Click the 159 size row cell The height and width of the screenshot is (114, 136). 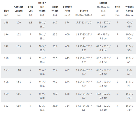tap(6, 94)
